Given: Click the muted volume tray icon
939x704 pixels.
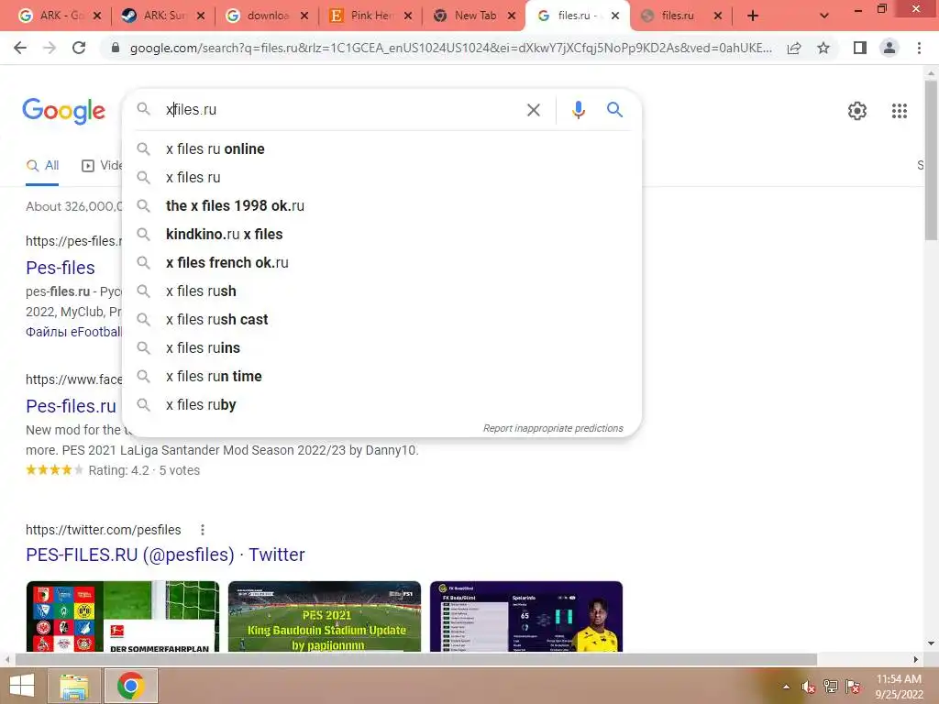Looking at the screenshot, I should tap(808, 687).
